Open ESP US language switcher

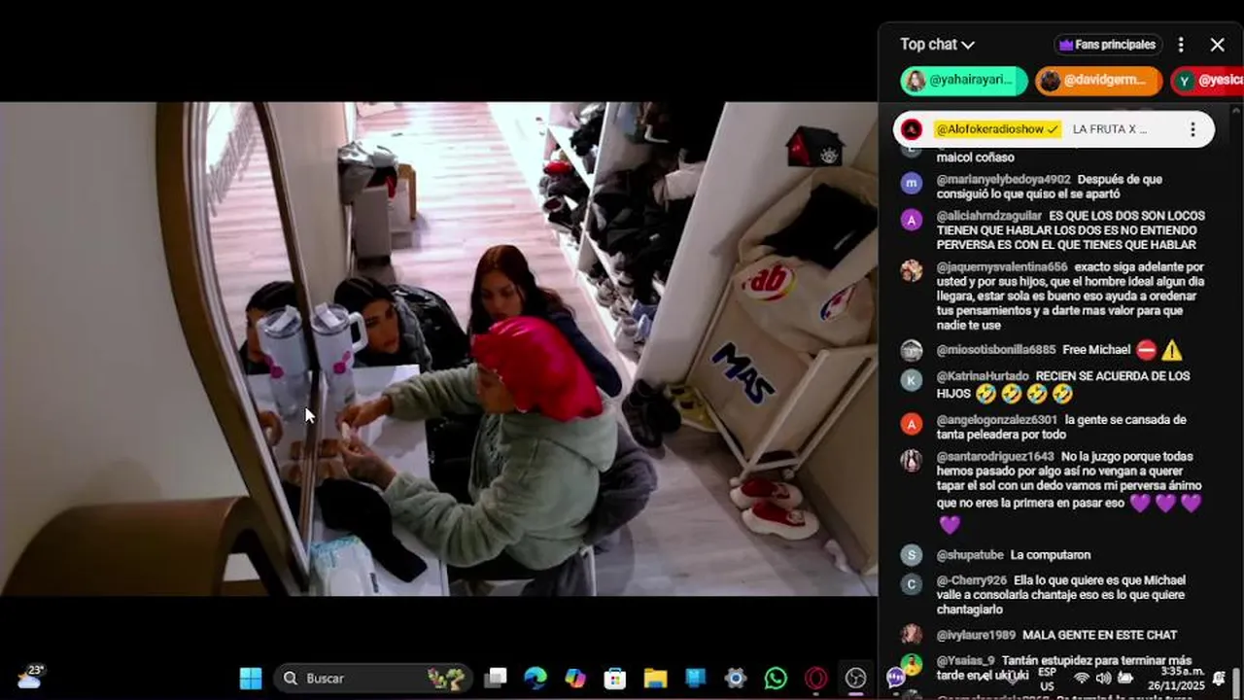click(x=1047, y=679)
